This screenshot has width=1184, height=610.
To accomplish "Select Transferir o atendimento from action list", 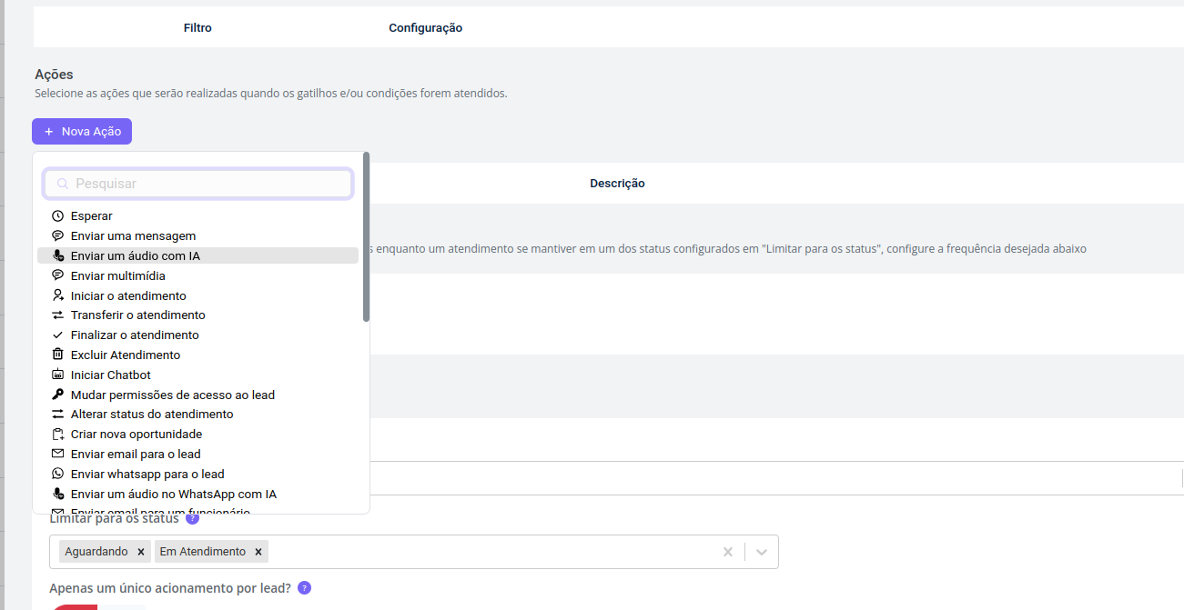I will (137, 315).
